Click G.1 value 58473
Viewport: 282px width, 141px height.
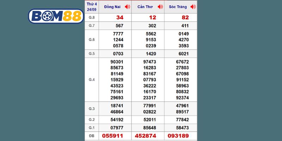(182, 128)
